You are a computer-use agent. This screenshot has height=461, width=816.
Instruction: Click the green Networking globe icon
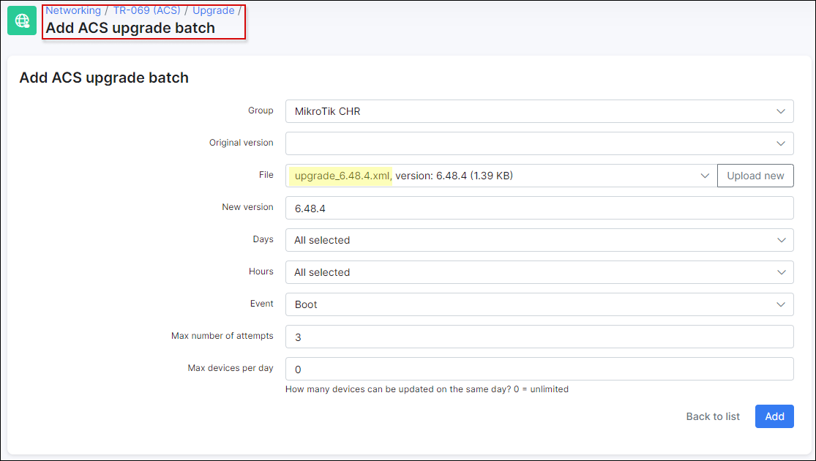22,20
